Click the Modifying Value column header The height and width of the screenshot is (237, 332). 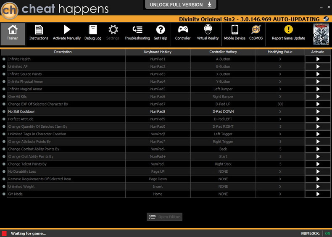[x=280, y=52]
